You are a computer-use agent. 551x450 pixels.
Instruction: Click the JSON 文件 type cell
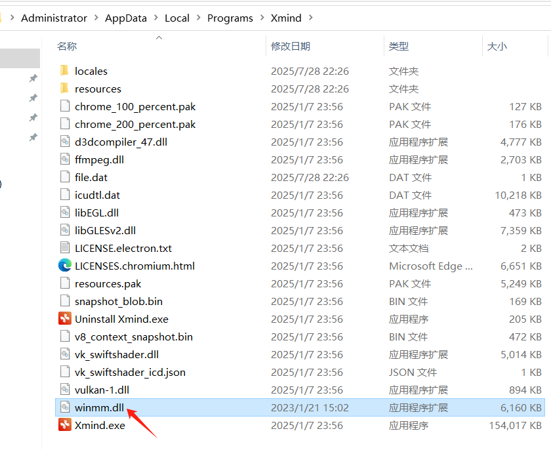point(413,372)
